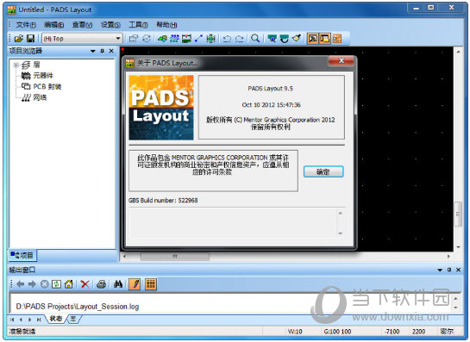The image size is (470, 342).
Task: Pin the Project Explorer panel
Action: click(x=103, y=51)
